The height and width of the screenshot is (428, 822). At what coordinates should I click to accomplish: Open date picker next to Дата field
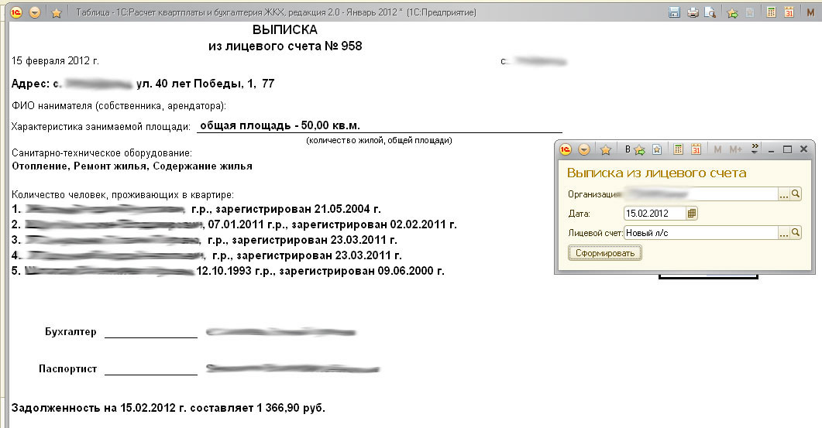(x=692, y=213)
